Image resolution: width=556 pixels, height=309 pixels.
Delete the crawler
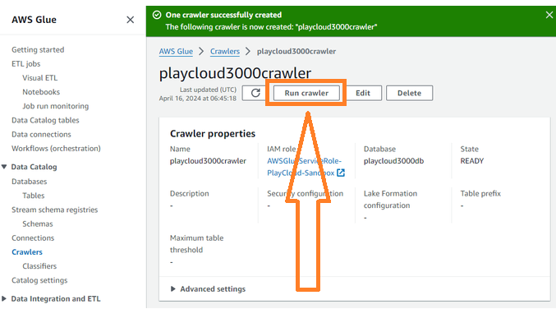(409, 93)
